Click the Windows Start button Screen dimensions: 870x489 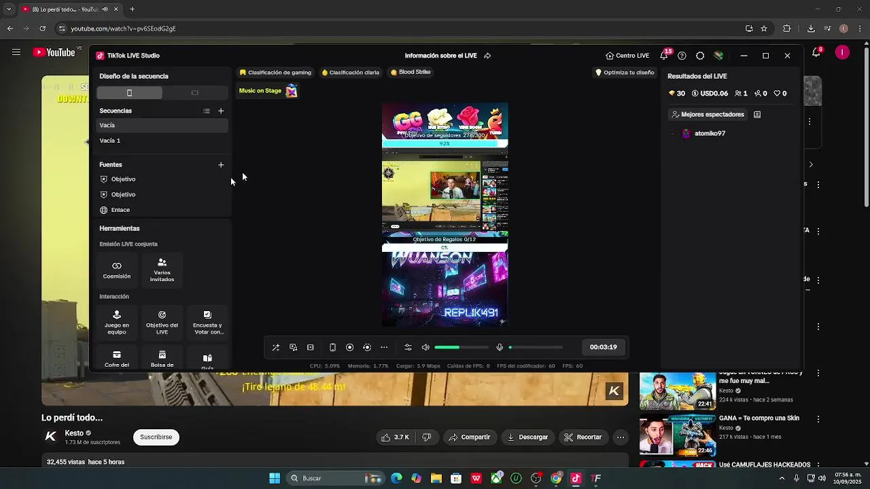pyautogui.click(x=275, y=478)
